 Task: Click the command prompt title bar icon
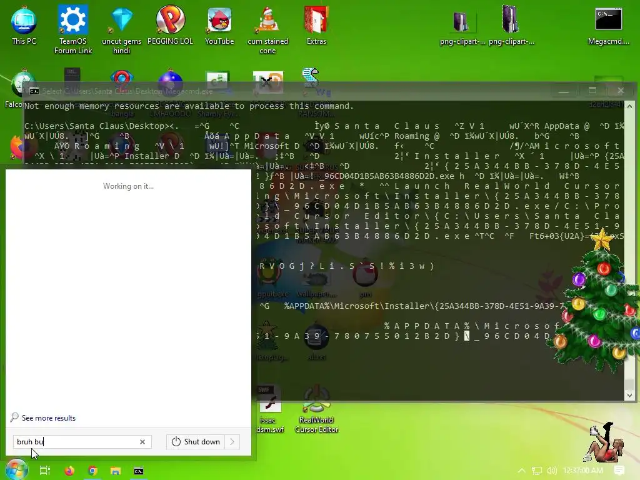[34, 91]
